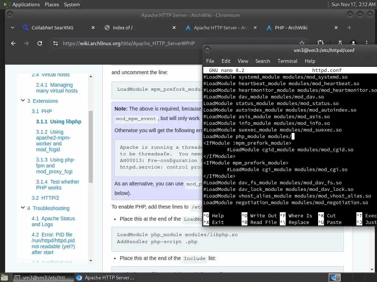Open a new browser tab with plus
Viewport: 377px width, 282px height.
[x=349, y=28]
